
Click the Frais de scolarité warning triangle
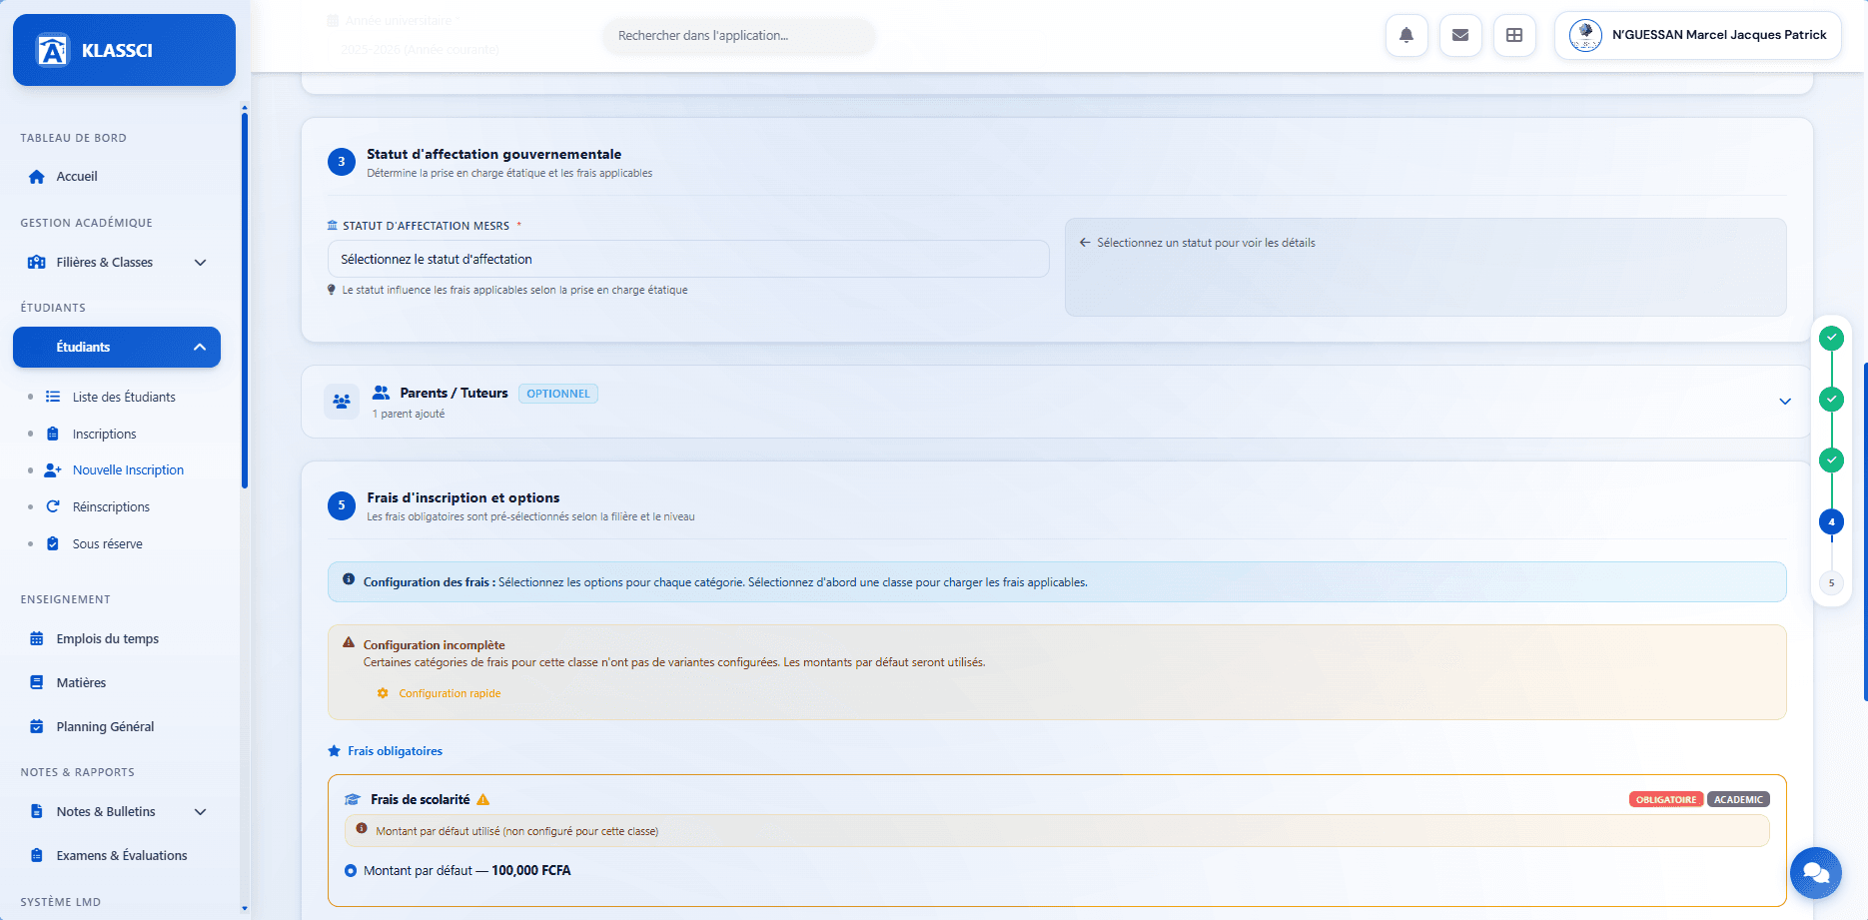coord(483,799)
